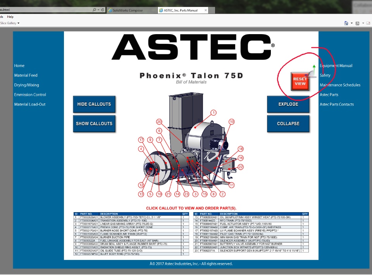Click callout 6 on the diagram
The image size is (372, 275).
click(x=159, y=131)
